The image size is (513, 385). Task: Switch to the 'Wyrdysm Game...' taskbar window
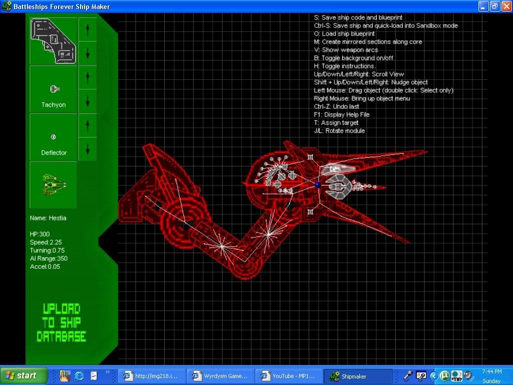pos(220,376)
